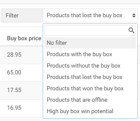
Task: Click the 65.00 price cell
Action: [x=14, y=72]
